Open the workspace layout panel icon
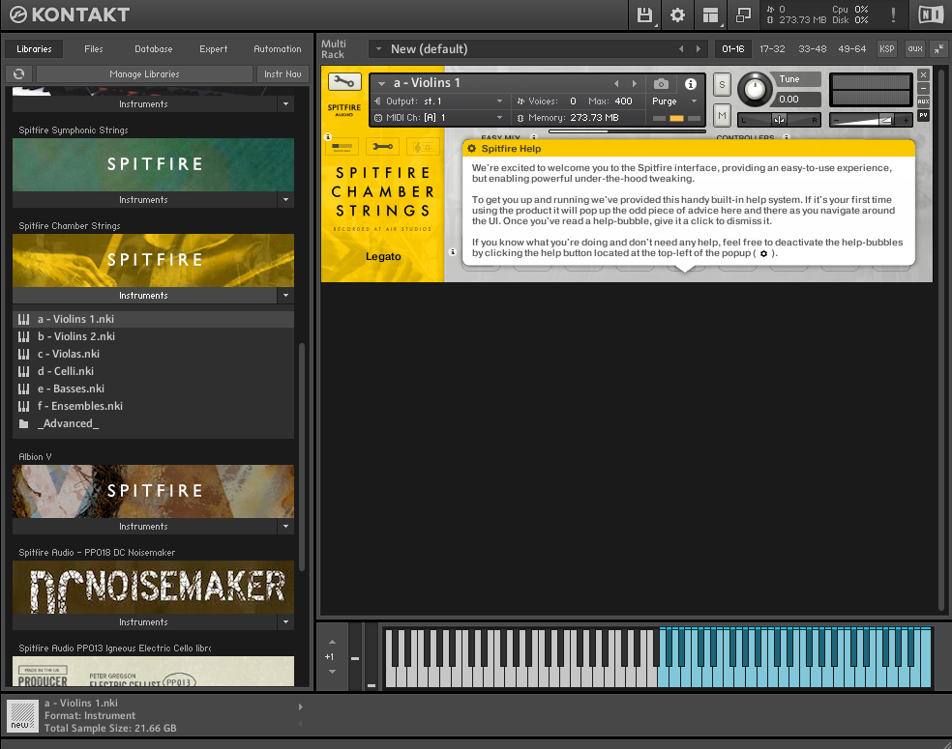This screenshot has width=952, height=749. tap(710, 14)
